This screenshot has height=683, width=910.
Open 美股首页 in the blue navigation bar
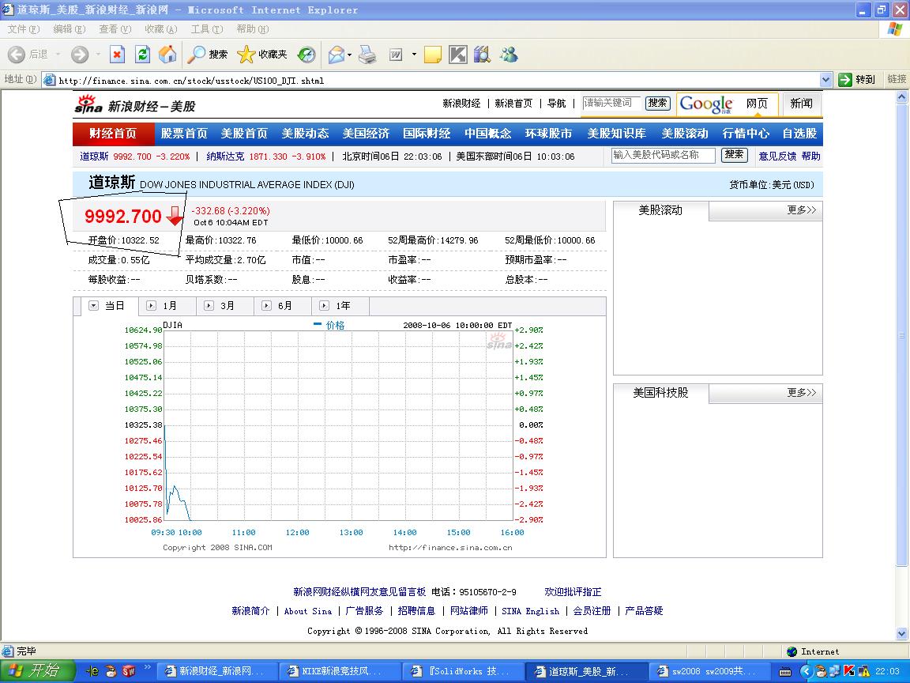(x=244, y=134)
